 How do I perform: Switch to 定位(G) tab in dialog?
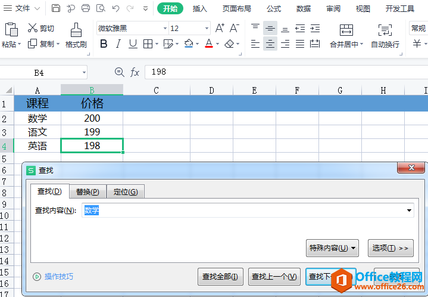click(x=126, y=191)
